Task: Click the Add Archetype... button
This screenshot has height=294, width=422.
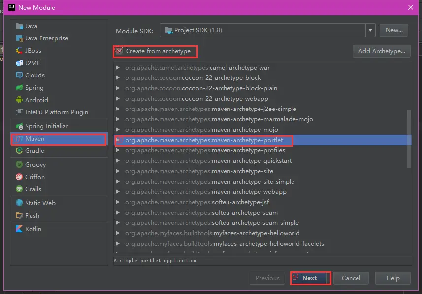Action: (x=381, y=51)
